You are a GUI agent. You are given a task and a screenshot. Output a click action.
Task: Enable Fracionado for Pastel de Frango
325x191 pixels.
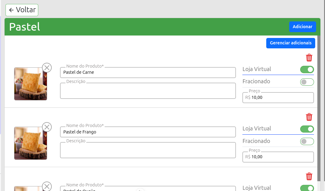(x=307, y=141)
